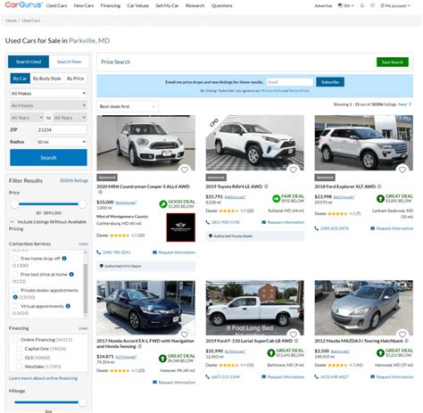Click info icon beside Free home drop-off

64,259
